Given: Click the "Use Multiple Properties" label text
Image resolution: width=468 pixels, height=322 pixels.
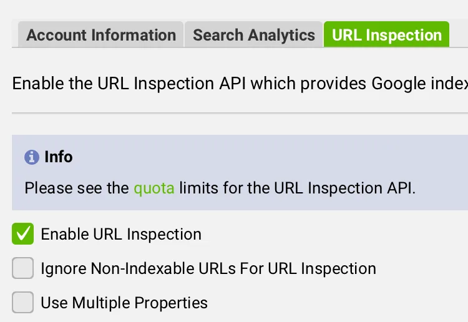Looking at the screenshot, I should pyautogui.click(x=124, y=303).
